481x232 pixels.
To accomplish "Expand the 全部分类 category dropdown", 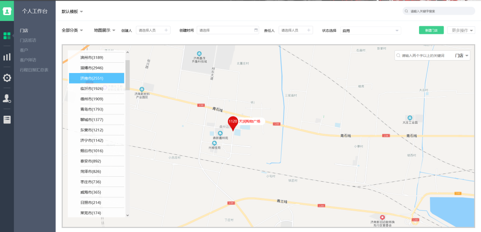I will point(73,30).
